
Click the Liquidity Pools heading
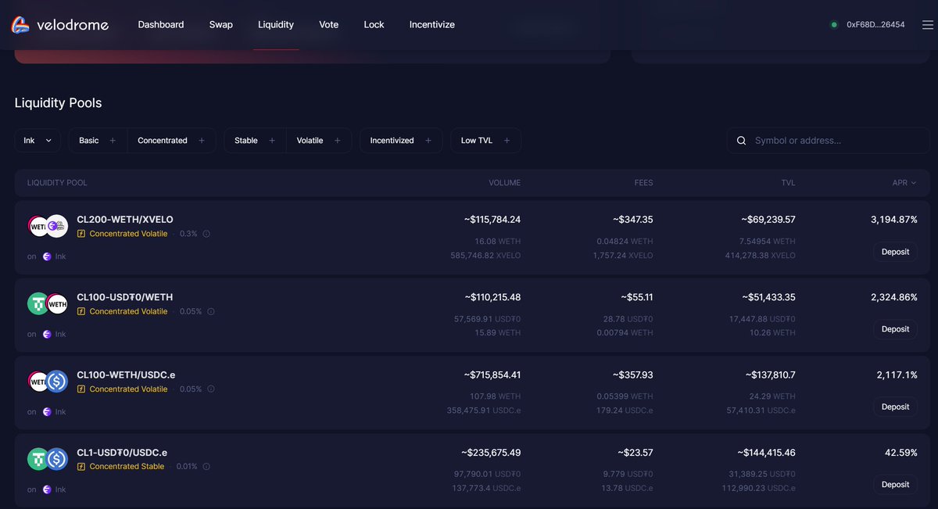(x=59, y=103)
